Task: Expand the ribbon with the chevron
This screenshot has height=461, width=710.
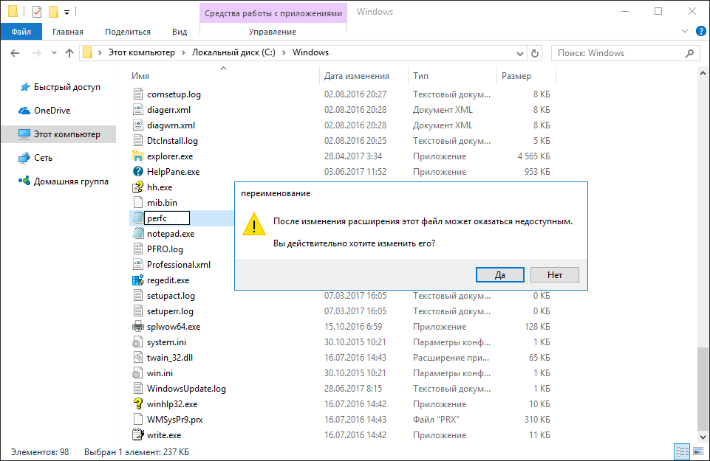Action: pyautogui.click(x=684, y=31)
